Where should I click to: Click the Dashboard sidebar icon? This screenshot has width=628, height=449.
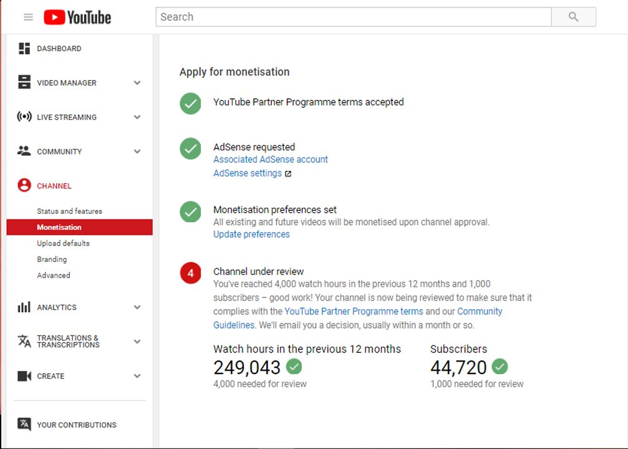(24, 49)
